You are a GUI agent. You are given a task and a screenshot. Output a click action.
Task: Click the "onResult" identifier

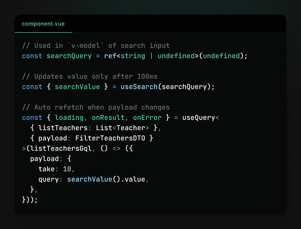click(108, 118)
